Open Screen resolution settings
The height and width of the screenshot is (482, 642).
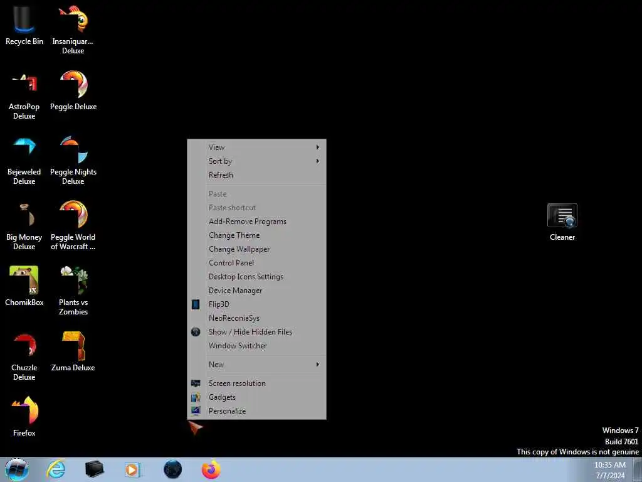coord(256,383)
